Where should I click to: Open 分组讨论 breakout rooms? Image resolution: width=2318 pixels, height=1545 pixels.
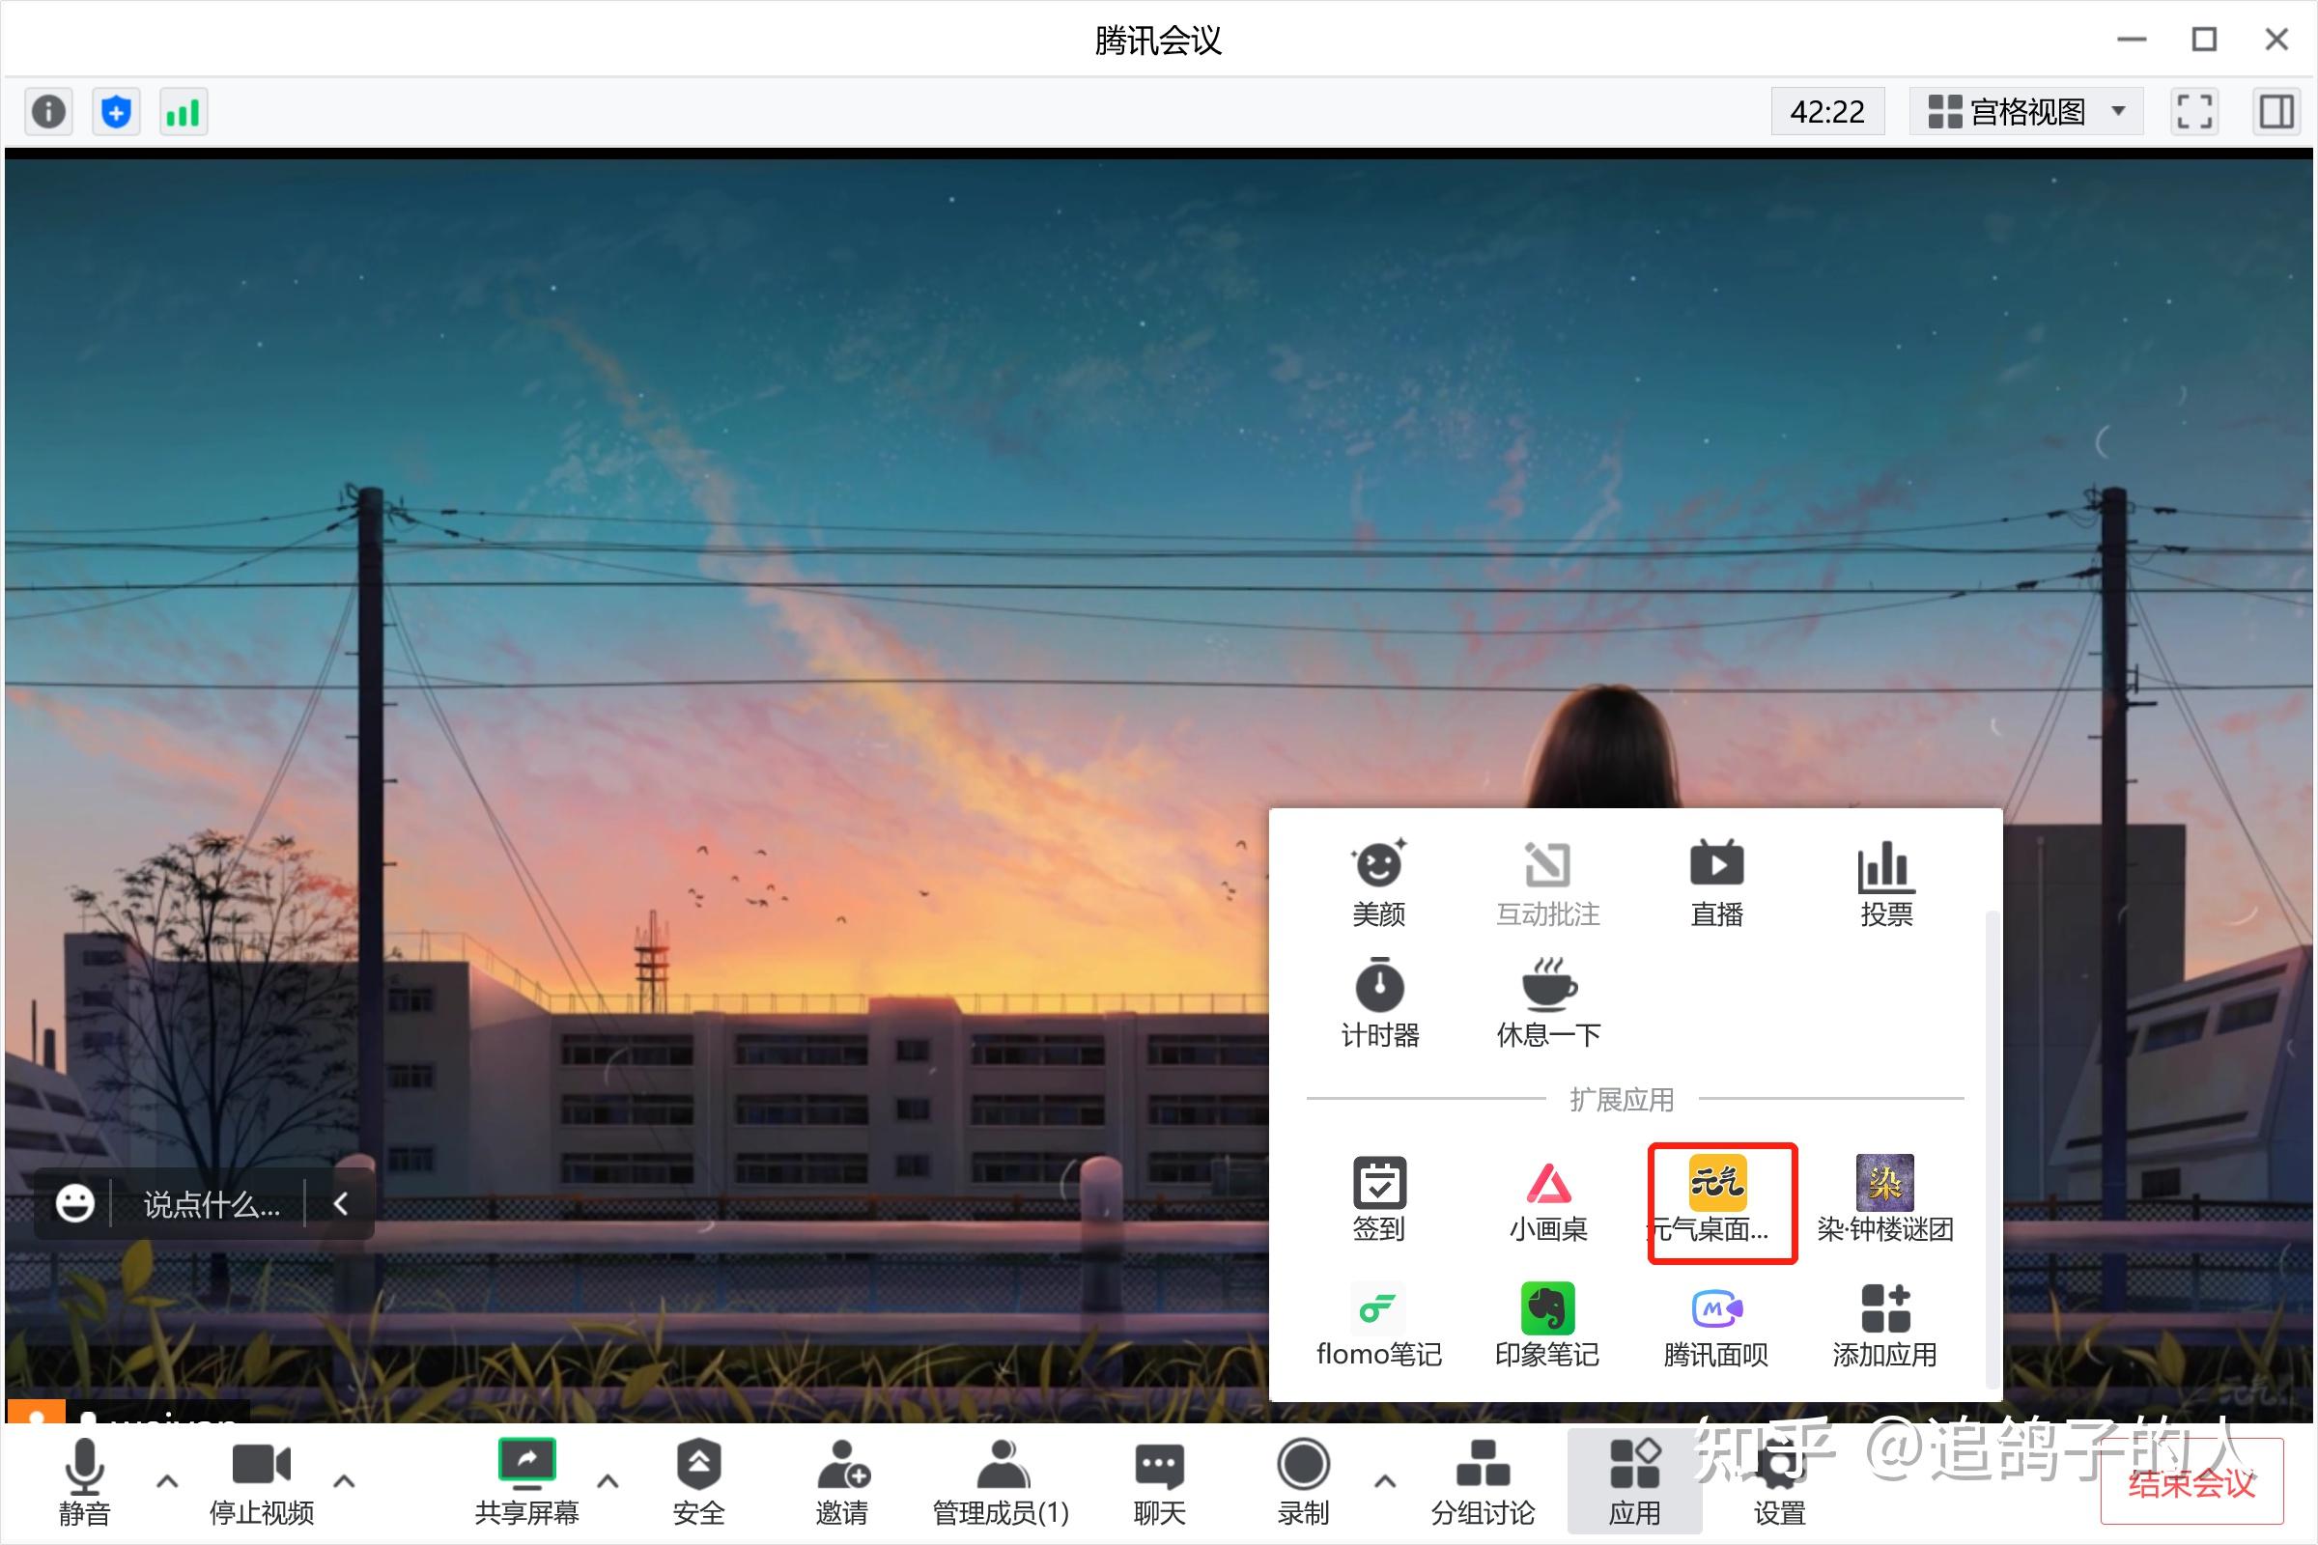coord(1484,1483)
